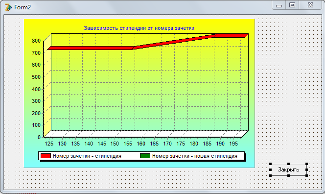Click the 195 label on horizontal axis
This screenshot has height=194, width=325.
coord(233,144)
